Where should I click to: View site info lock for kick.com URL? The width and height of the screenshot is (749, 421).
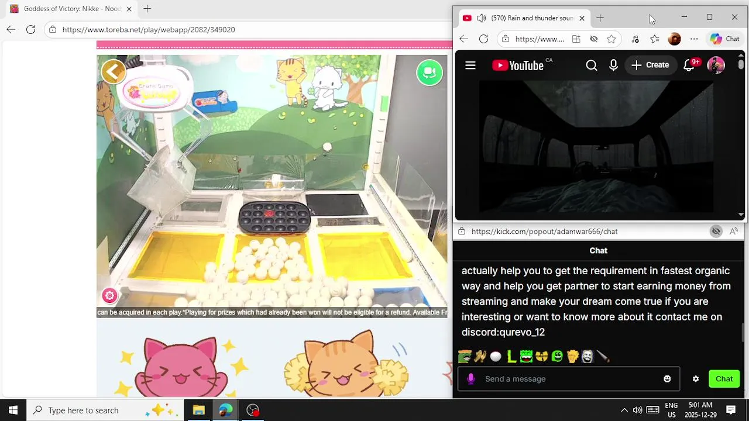(462, 232)
